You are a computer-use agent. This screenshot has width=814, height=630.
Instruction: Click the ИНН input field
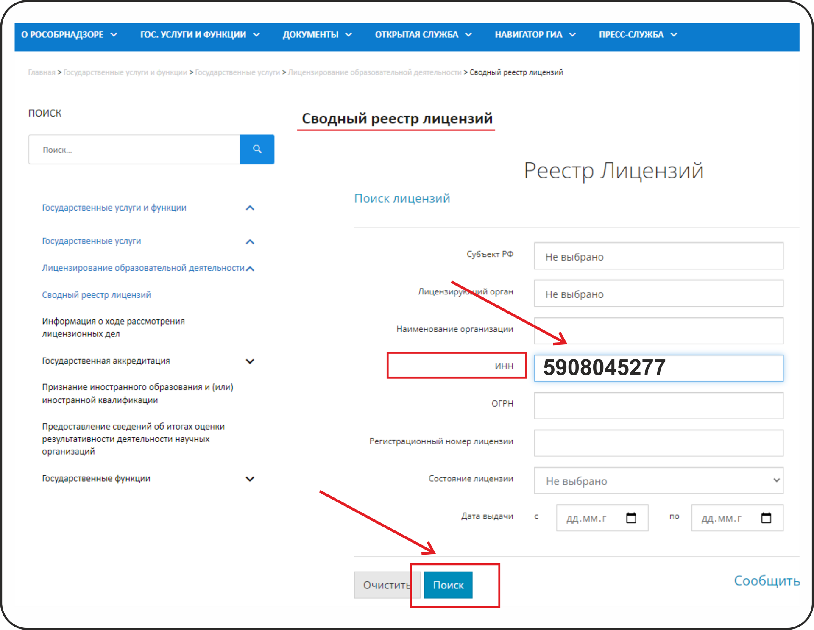658,368
